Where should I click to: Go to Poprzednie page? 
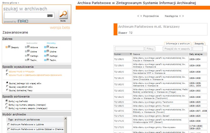click(x=148, y=16)
